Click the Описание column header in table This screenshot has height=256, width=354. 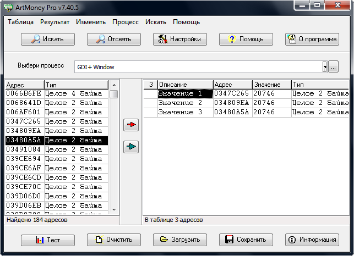pos(185,85)
